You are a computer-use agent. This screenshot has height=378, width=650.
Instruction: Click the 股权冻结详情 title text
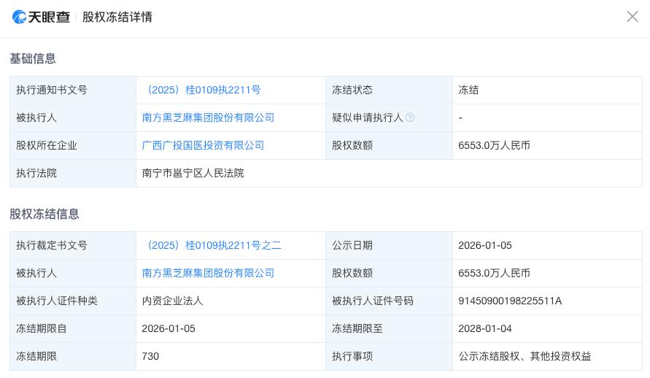click(117, 17)
